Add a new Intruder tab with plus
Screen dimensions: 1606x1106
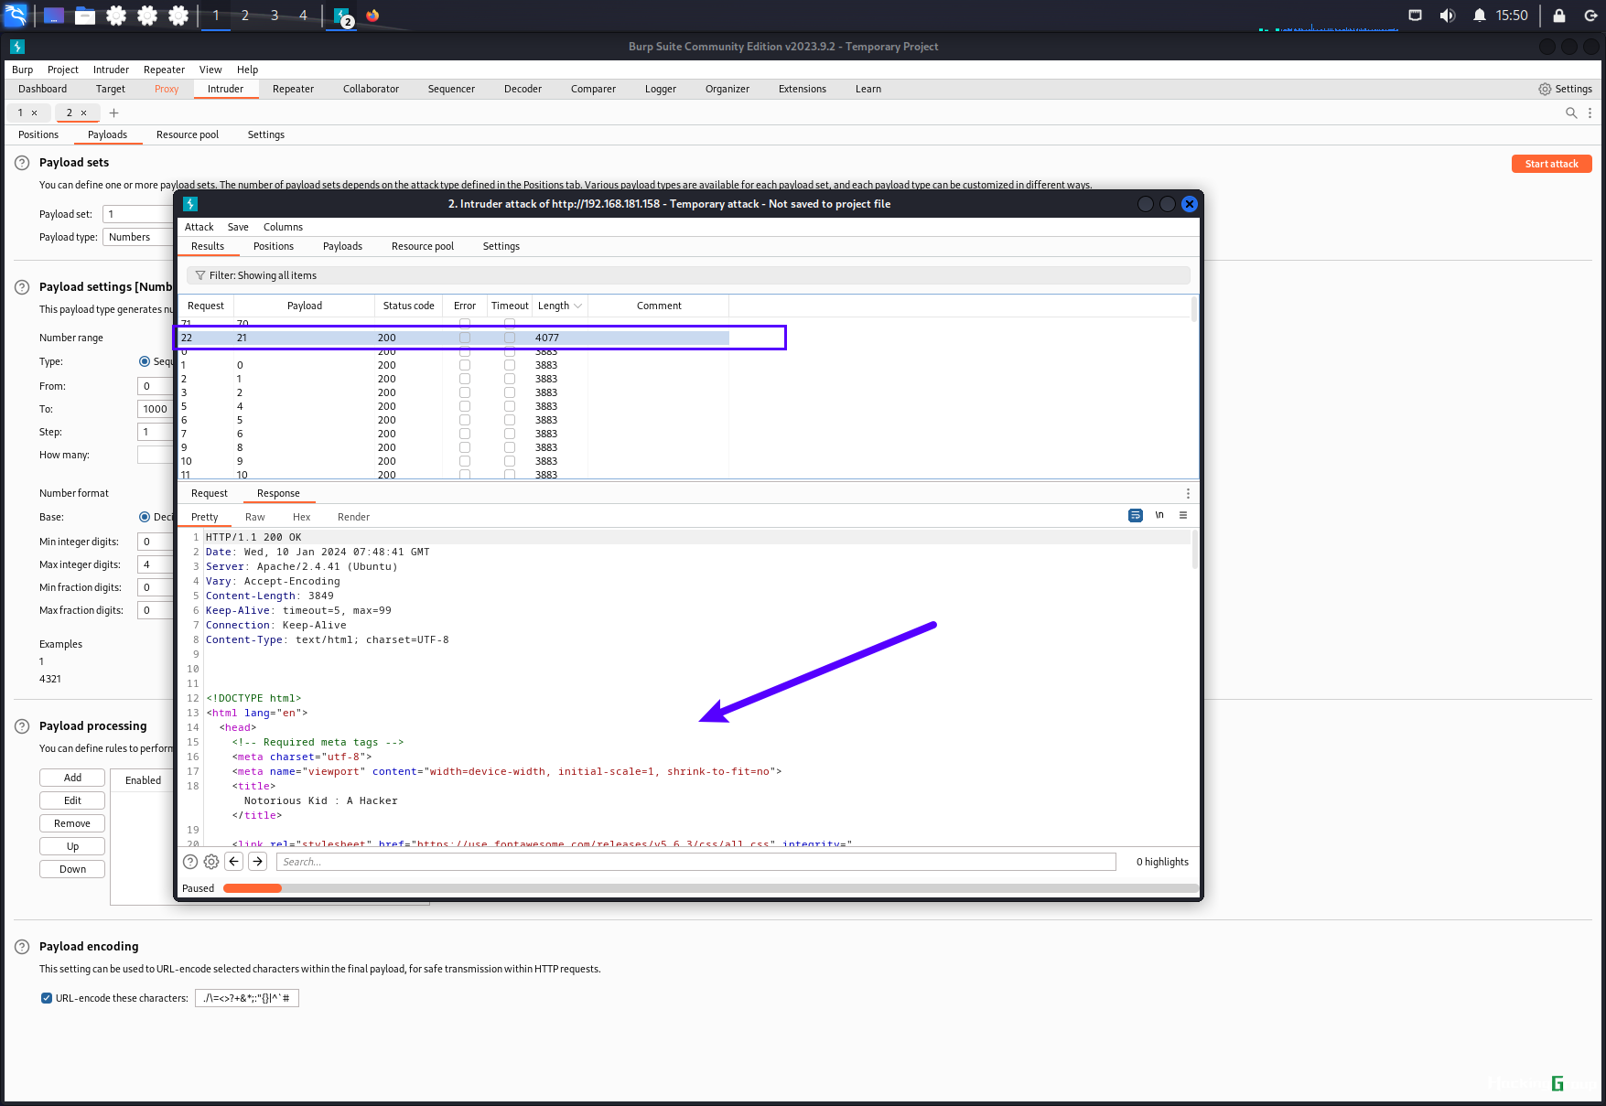(113, 113)
